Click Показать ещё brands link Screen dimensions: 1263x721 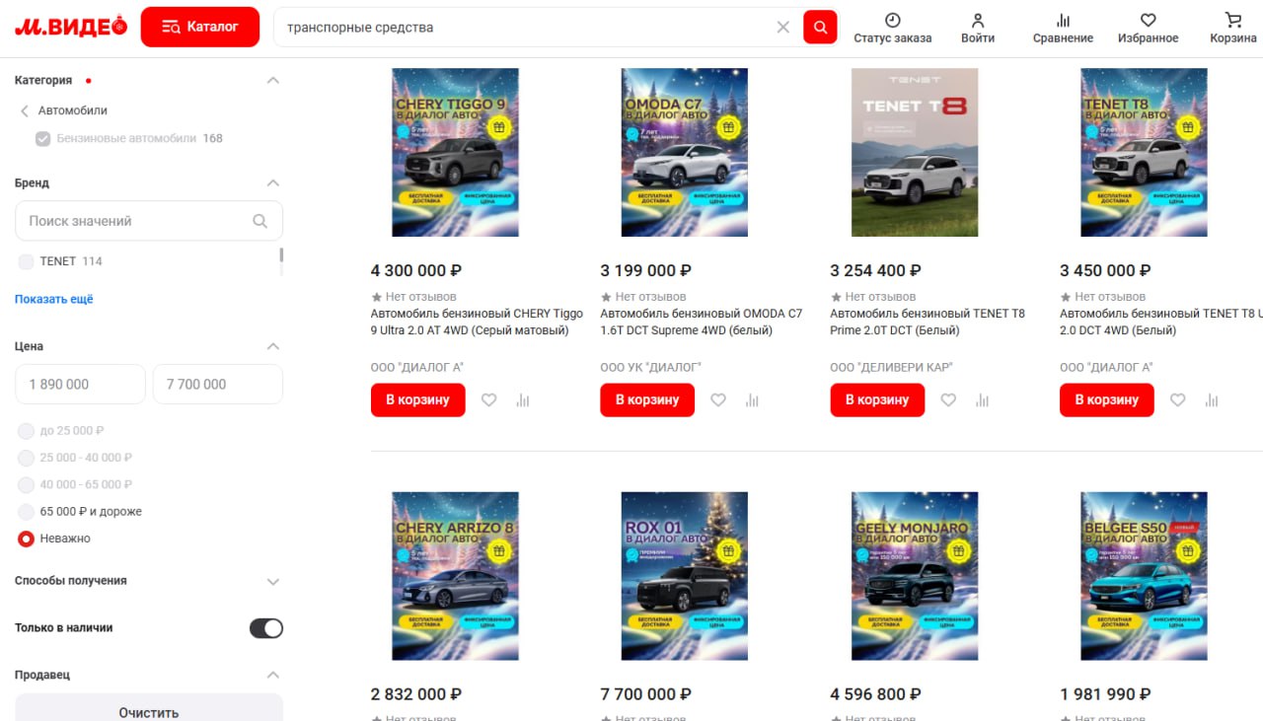click(x=54, y=299)
